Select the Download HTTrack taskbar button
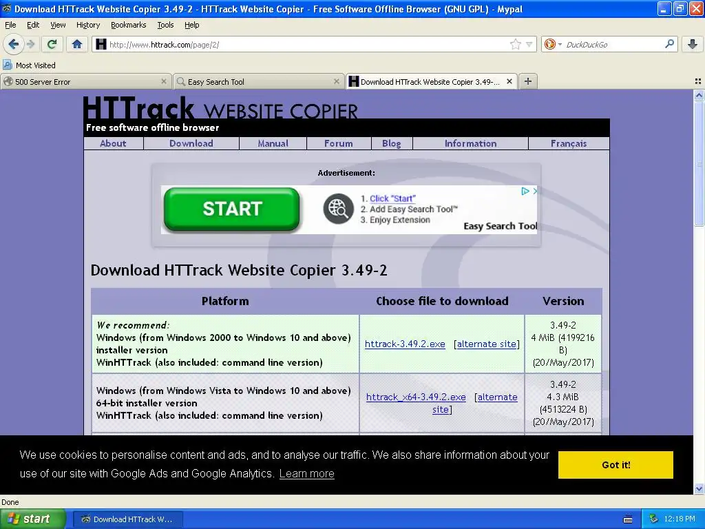Screen dimensions: 705x529 pyautogui.click(x=127, y=519)
